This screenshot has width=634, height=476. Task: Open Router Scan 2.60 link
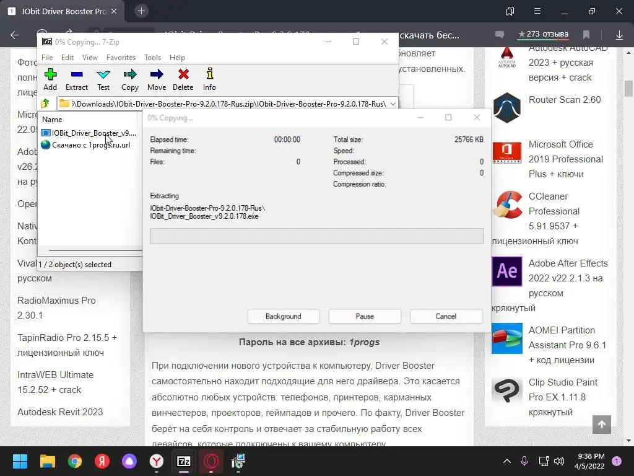point(565,100)
